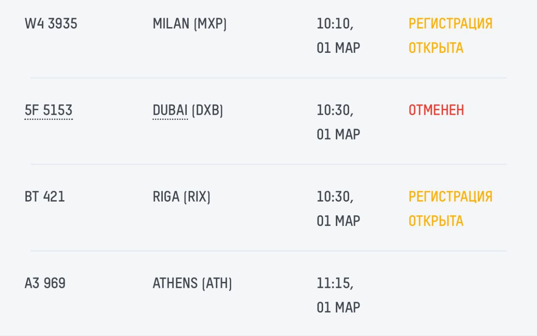Open the underlined DUBAI link

tap(170, 111)
